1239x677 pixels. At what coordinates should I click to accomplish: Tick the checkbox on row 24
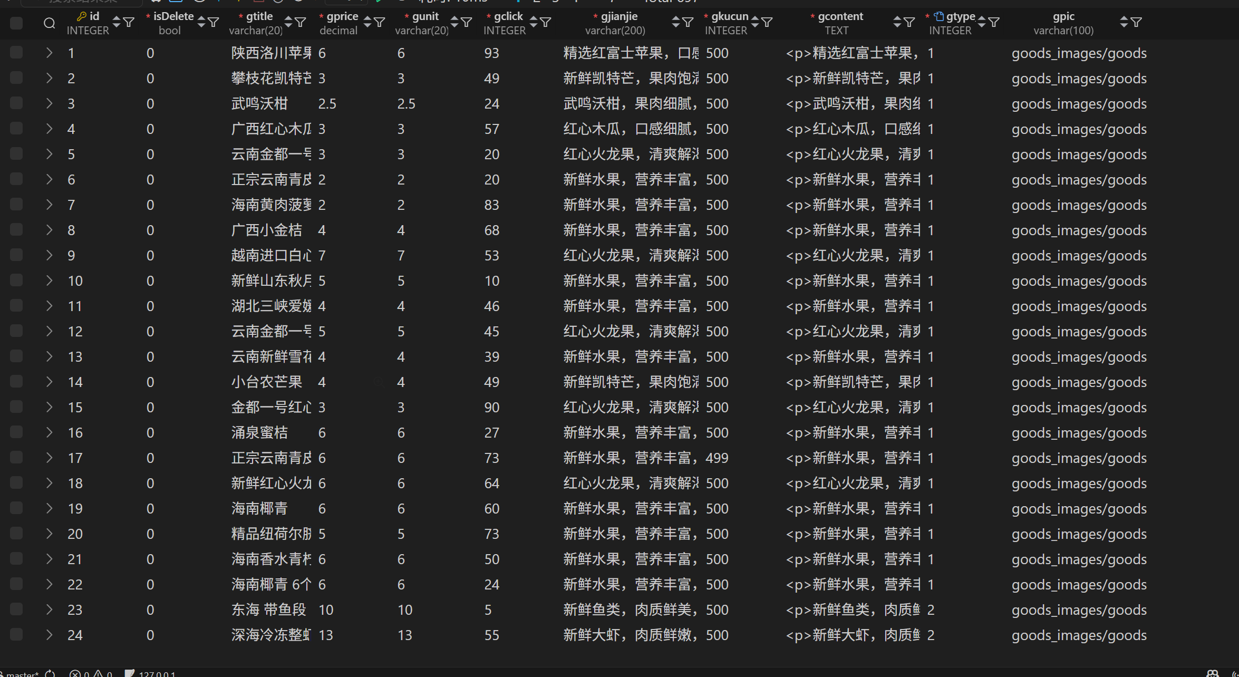point(16,634)
